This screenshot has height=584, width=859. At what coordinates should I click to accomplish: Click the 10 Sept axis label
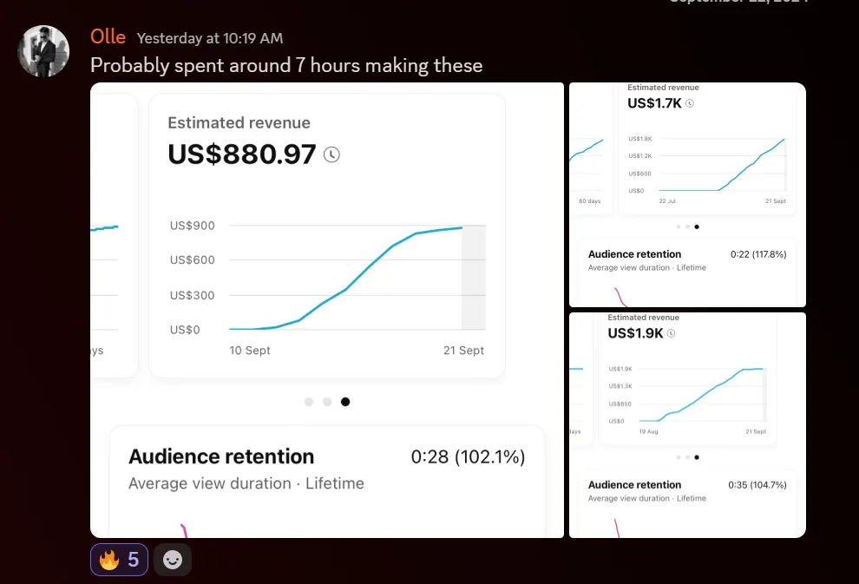pyautogui.click(x=250, y=350)
